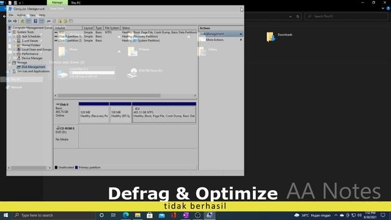Open Task View from the taskbar
The width and height of the screenshot is (391, 220).
[113, 215]
